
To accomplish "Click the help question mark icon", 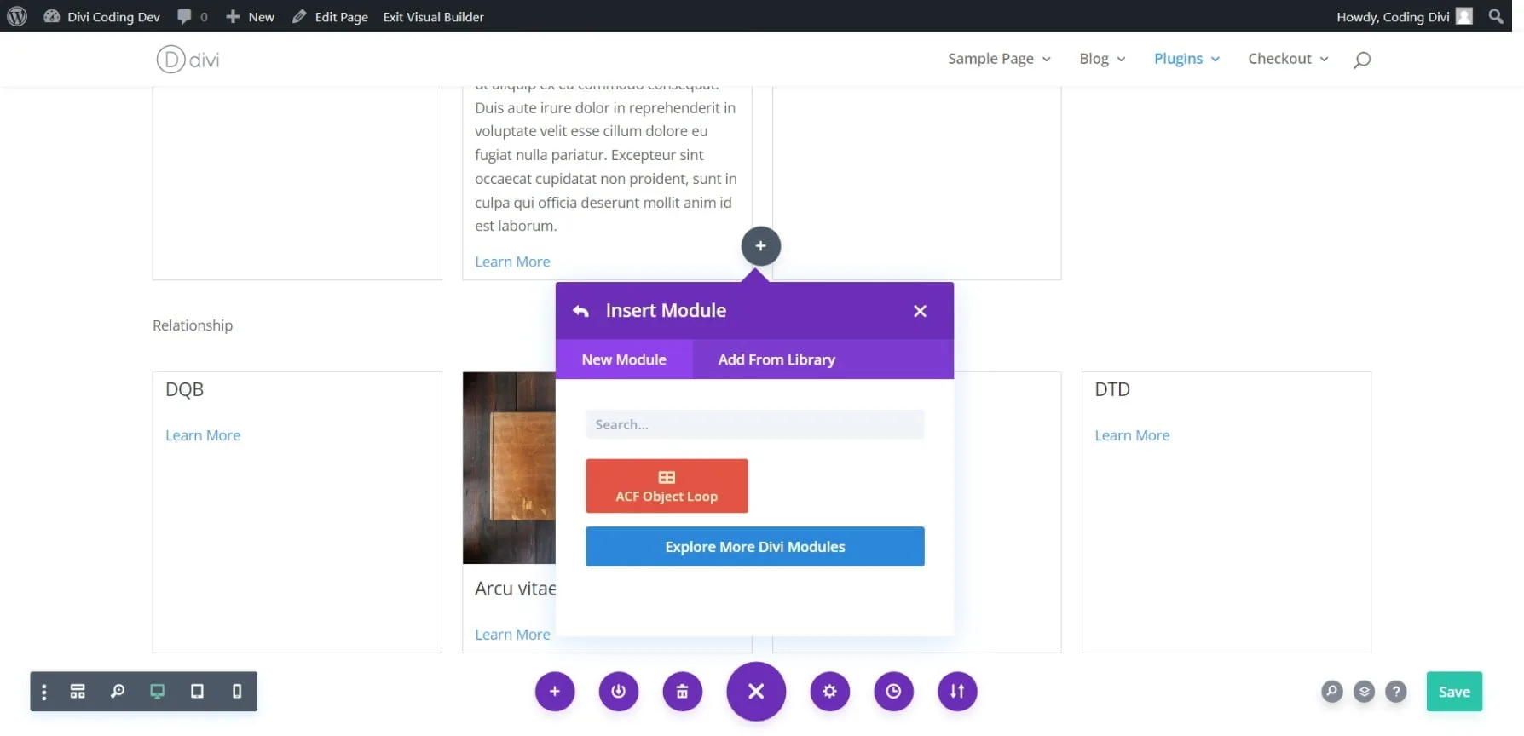I will (1395, 692).
